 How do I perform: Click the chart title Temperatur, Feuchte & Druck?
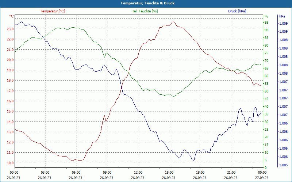147,3
